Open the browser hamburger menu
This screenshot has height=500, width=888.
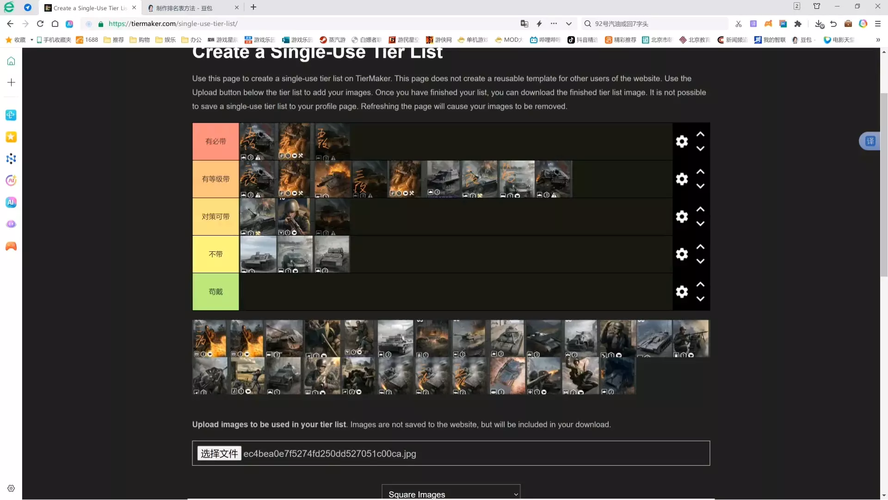(x=878, y=24)
